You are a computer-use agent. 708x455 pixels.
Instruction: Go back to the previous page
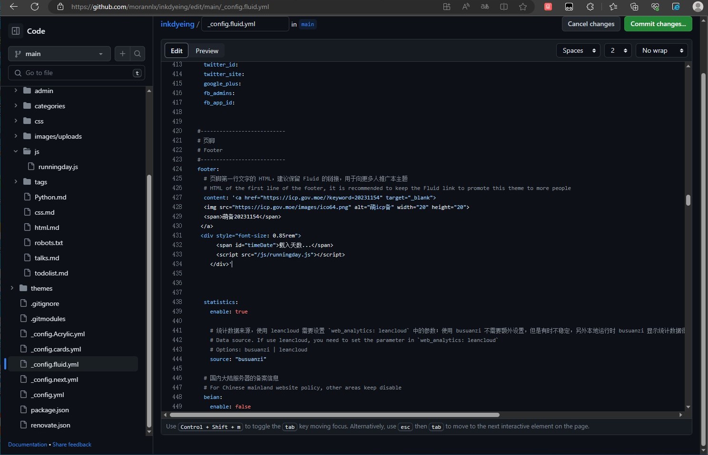(14, 7)
